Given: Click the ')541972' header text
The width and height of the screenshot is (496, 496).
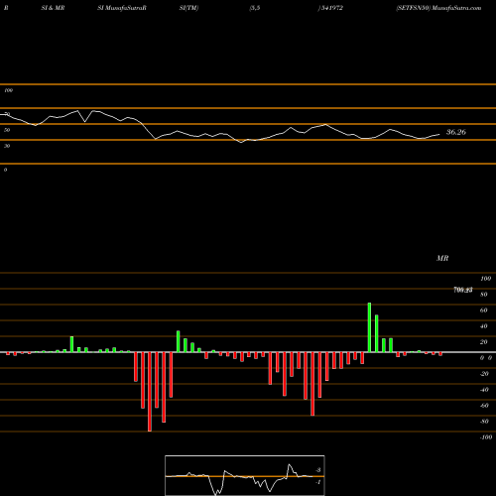Looking at the screenshot, I should point(330,8).
